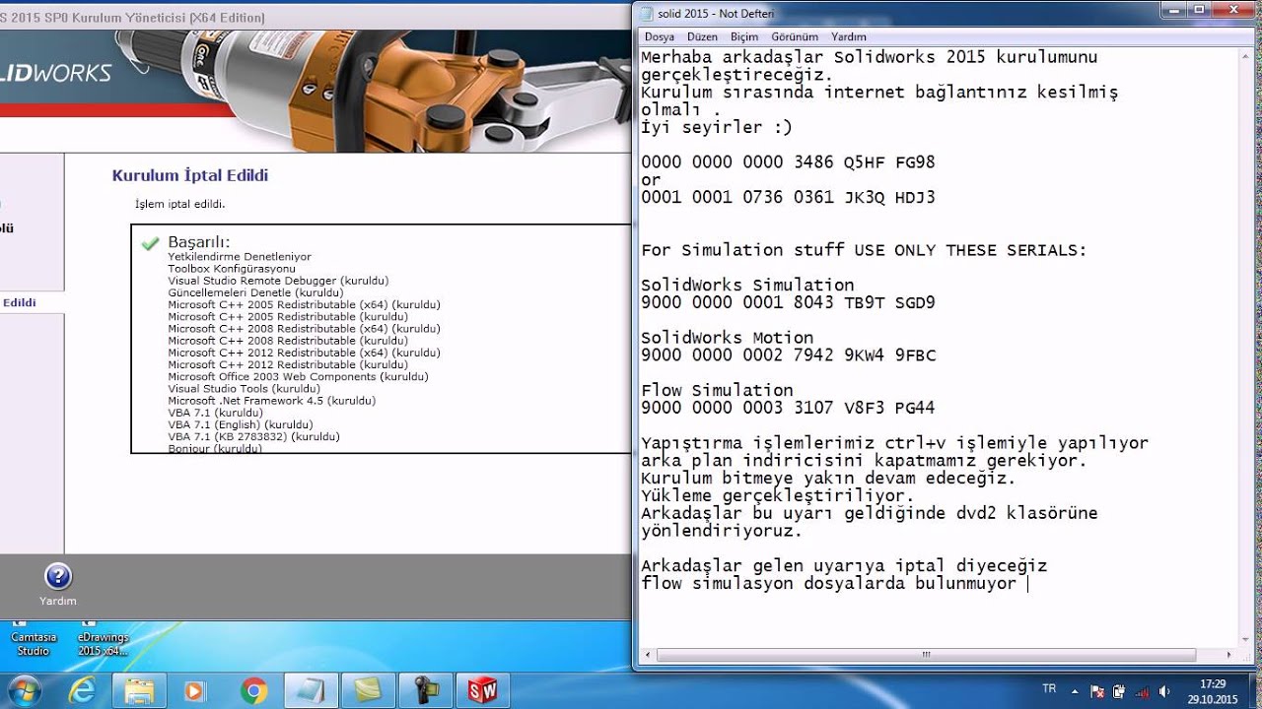Open Windows Media Player from taskbar
This screenshot has height=709, width=1262.
tap(196, 690)
